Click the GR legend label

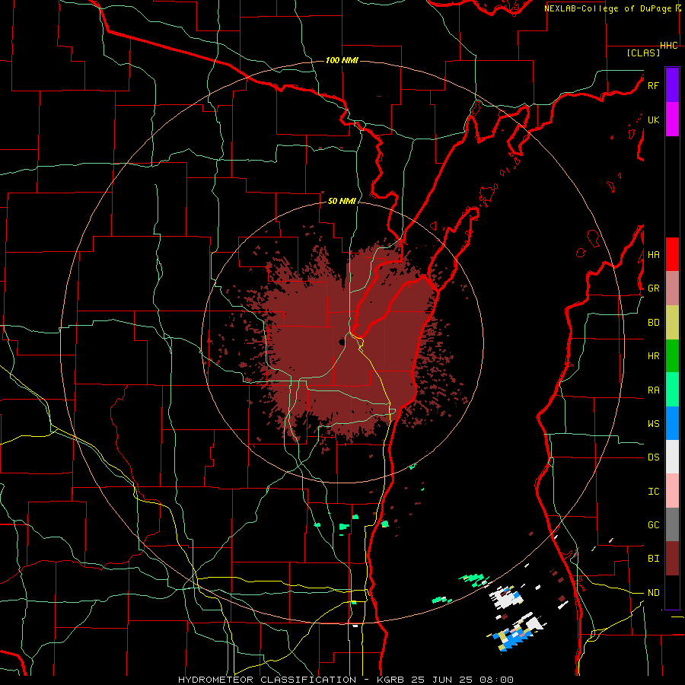pyautogui.click(x=653, y=288)
